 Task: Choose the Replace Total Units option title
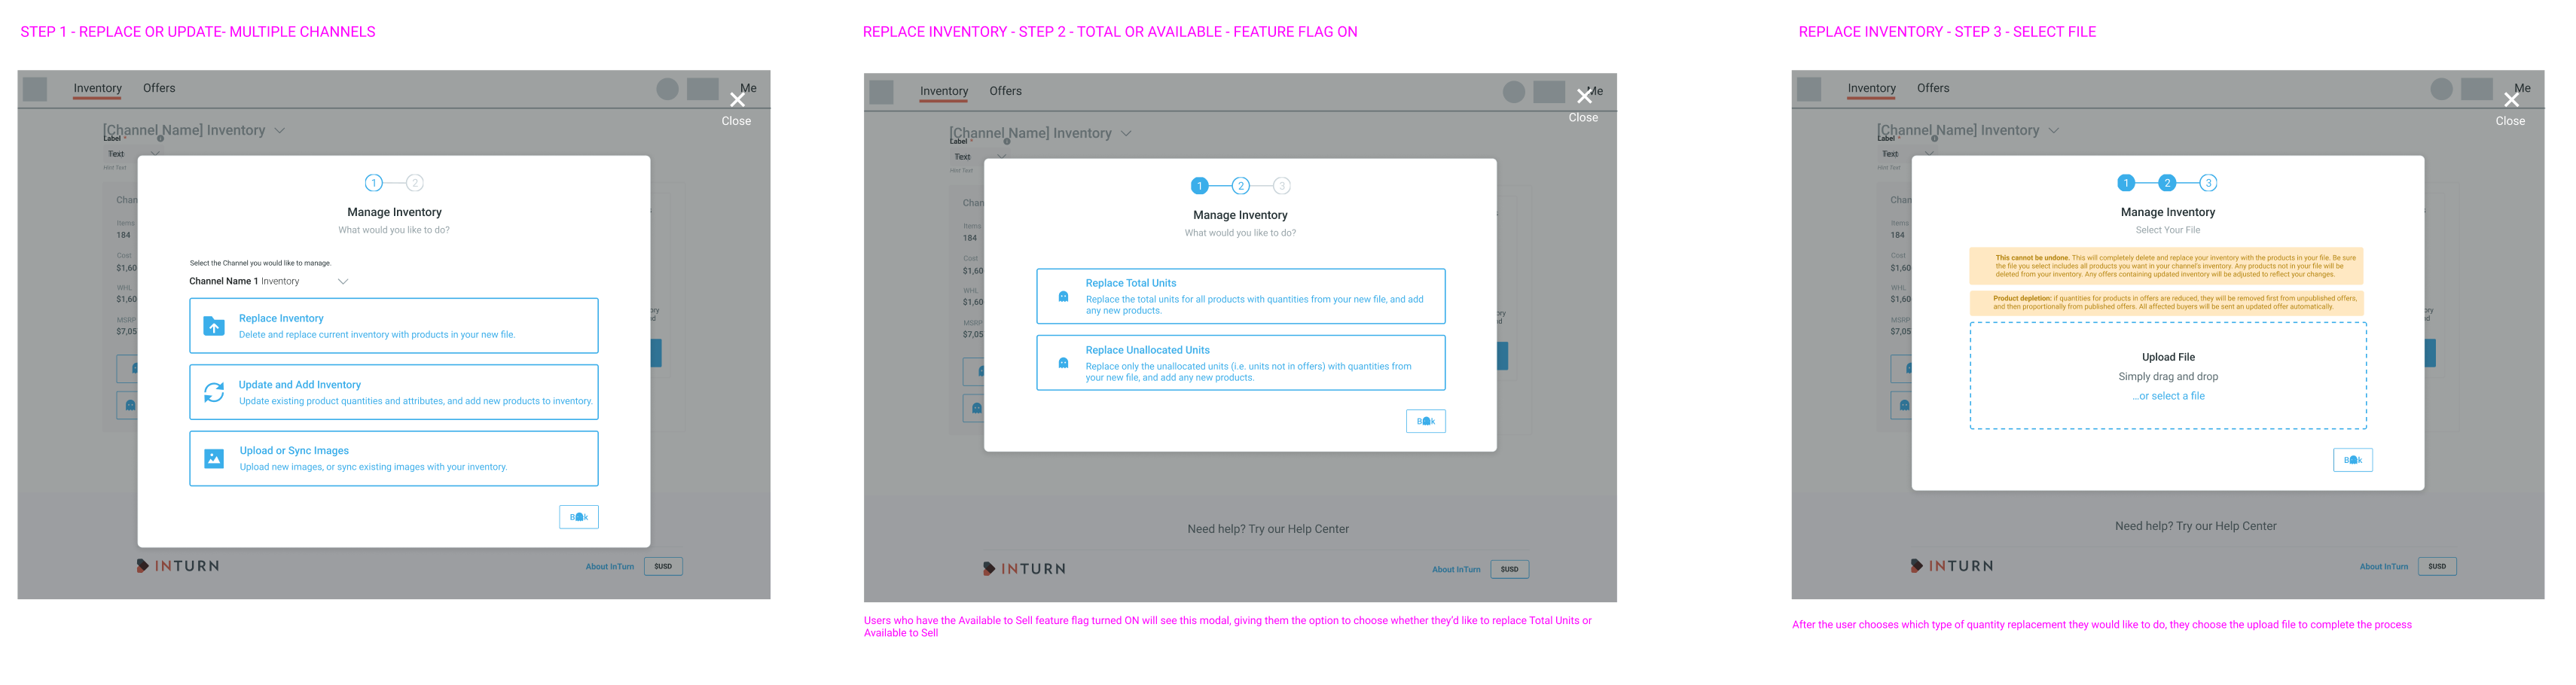click(x=1131, y=283)
